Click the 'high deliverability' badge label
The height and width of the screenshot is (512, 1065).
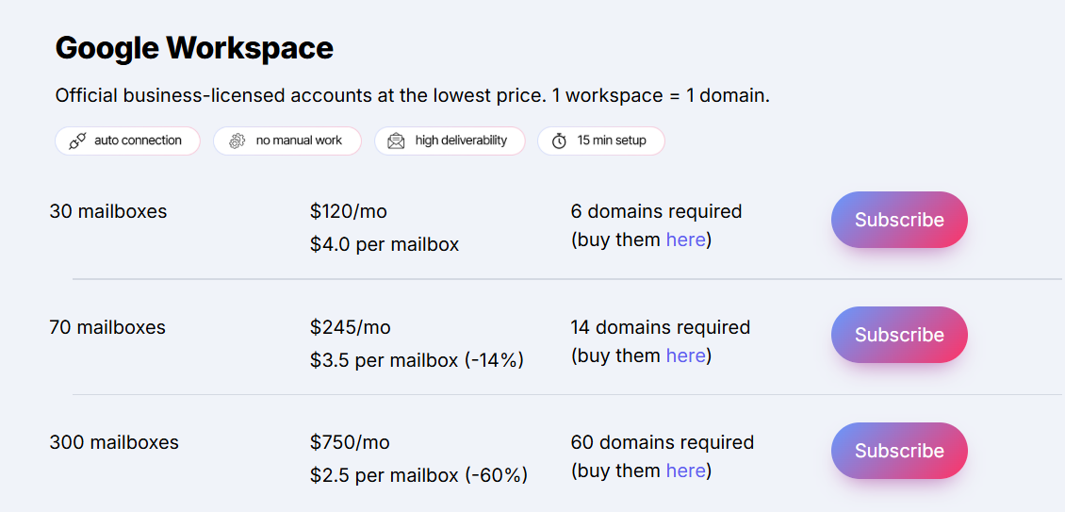(x=461, y=140)
